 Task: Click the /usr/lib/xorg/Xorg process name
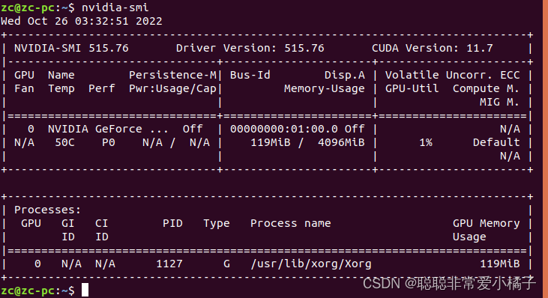(x=311, y=264)
